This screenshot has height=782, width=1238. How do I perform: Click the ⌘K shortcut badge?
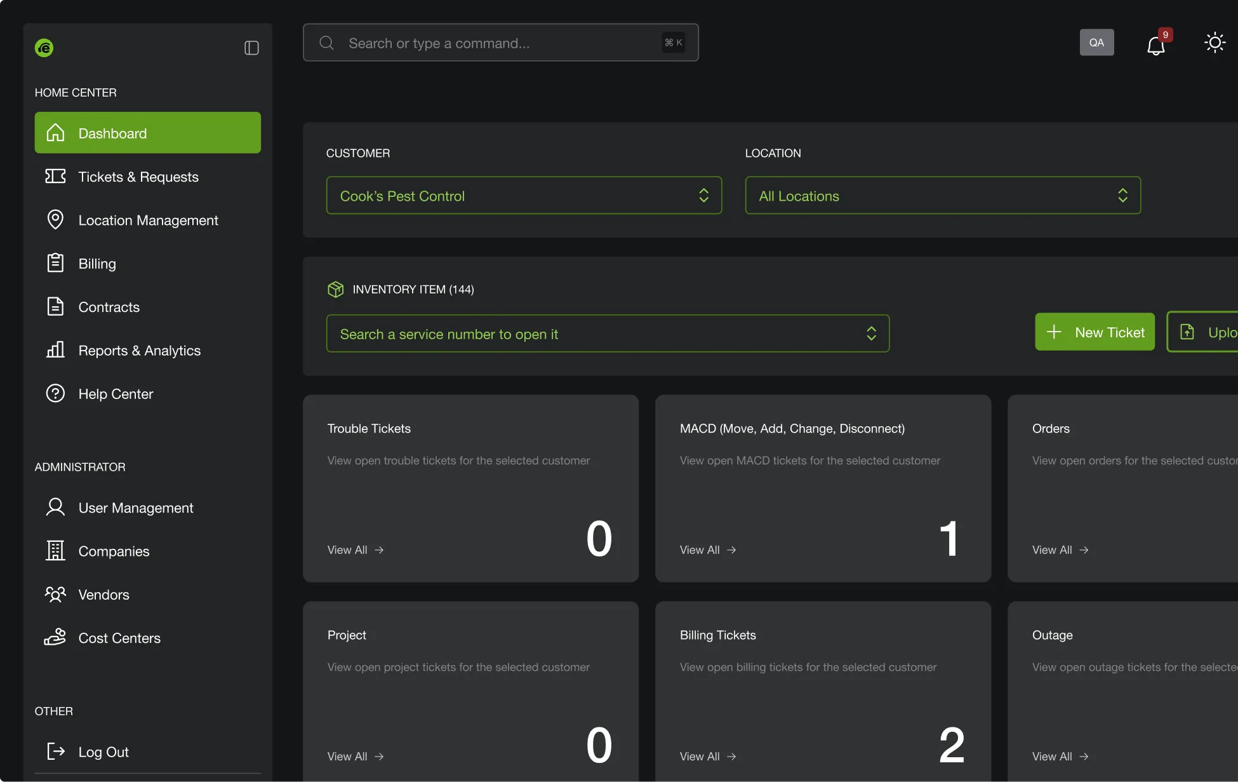[673, 43]
